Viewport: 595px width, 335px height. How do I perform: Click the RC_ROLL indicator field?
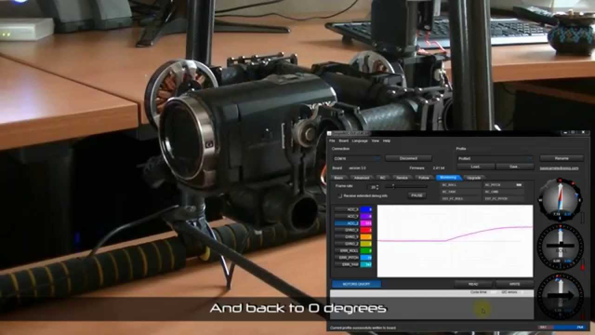click(x=461, y=185)
